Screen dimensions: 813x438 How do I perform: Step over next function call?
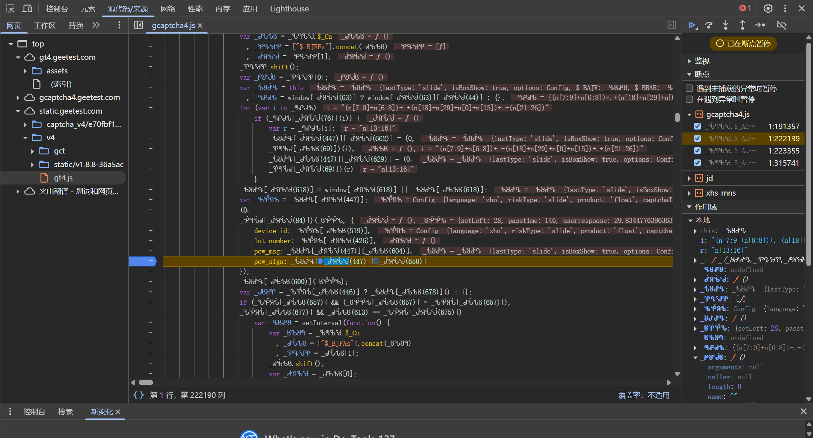pyautogui.click(x=709, y=25)
